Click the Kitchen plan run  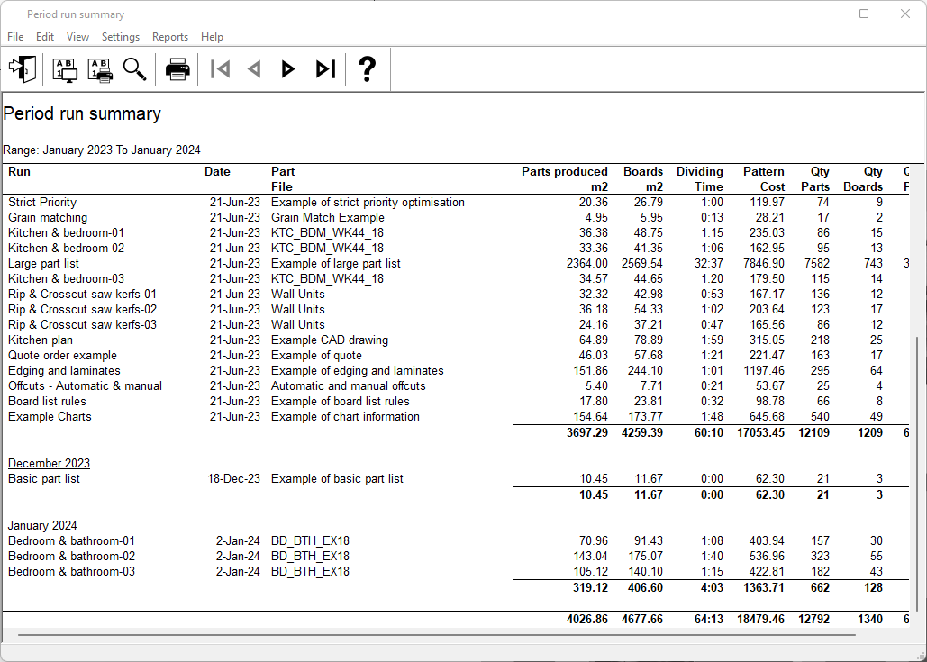41,340
